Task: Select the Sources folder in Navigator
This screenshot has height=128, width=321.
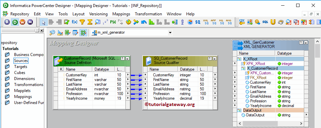Action: pos(21,61)
